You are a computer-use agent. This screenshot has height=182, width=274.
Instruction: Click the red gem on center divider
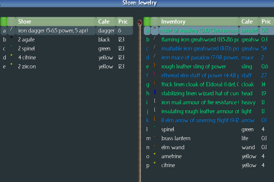tap(140, 23)
